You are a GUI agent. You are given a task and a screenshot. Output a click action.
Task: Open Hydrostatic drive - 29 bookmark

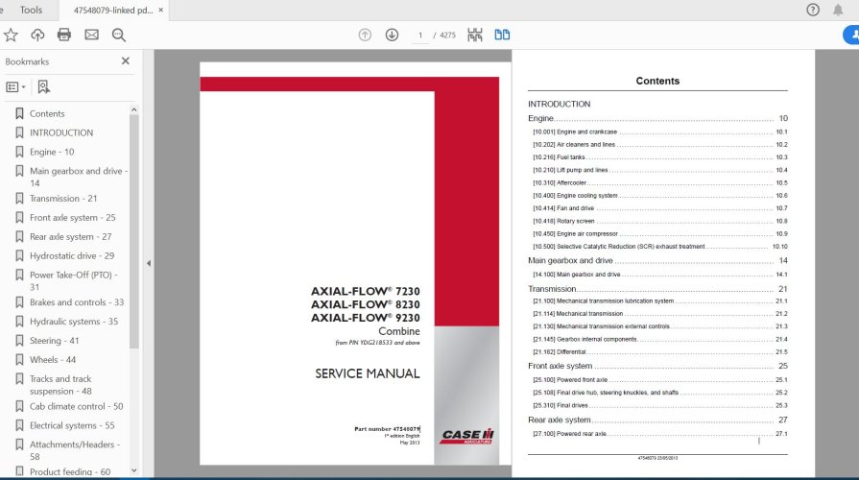72,256
